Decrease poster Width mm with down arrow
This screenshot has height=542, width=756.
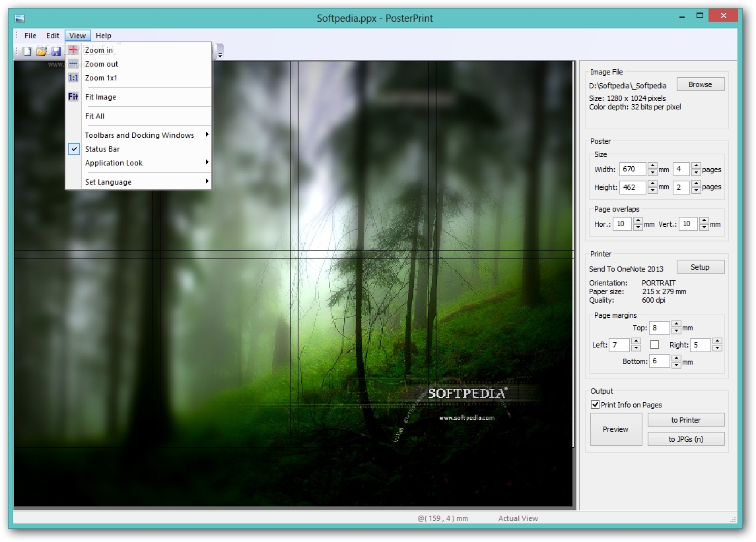click(x=652, y=172)
